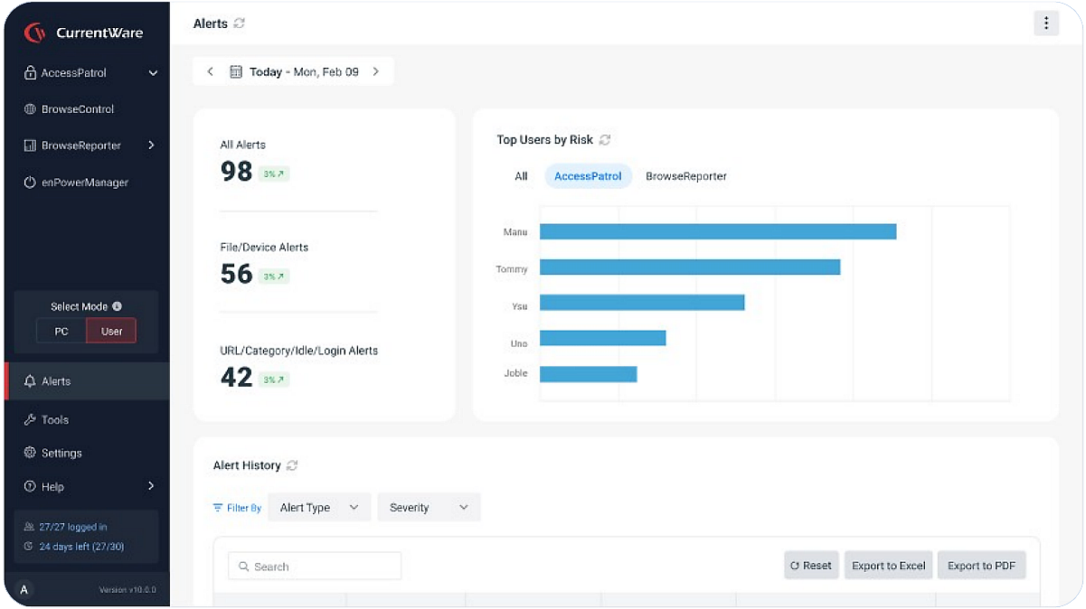This screenshot has width=1086, height=609.
Task: Click the Alert History search field
Action: (x=315, y=567)
